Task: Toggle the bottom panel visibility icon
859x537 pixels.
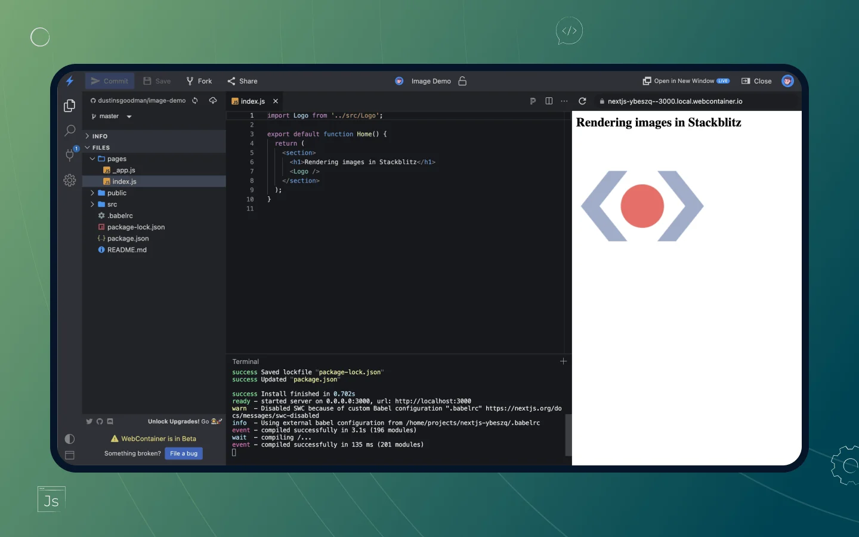Action: pyautogui.click(x=69, y=455)
